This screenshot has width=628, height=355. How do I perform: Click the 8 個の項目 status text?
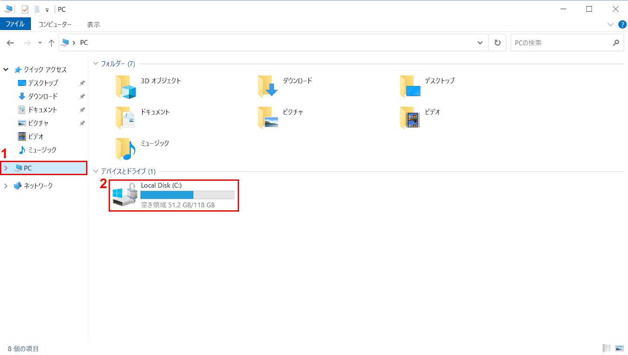pyautogui.click(x=23, y=348)
